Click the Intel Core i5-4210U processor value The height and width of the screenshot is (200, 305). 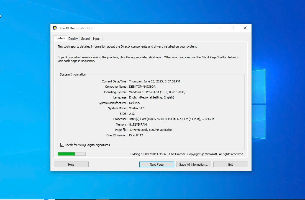click(171, 119)
